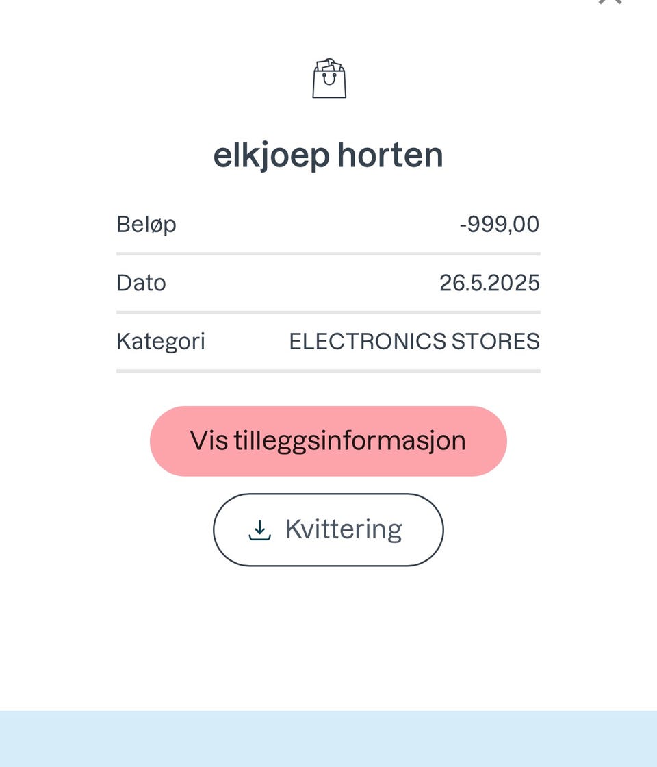Click the amount value -999,00
The height and width of the screenshot is (767, 657).
tap(500, 225)
